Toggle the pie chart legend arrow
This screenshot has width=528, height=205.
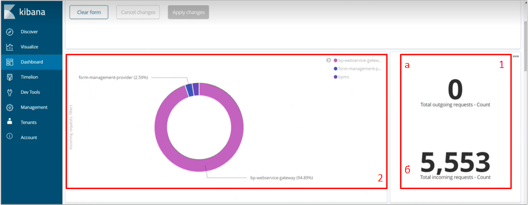[x=328, y=60]
